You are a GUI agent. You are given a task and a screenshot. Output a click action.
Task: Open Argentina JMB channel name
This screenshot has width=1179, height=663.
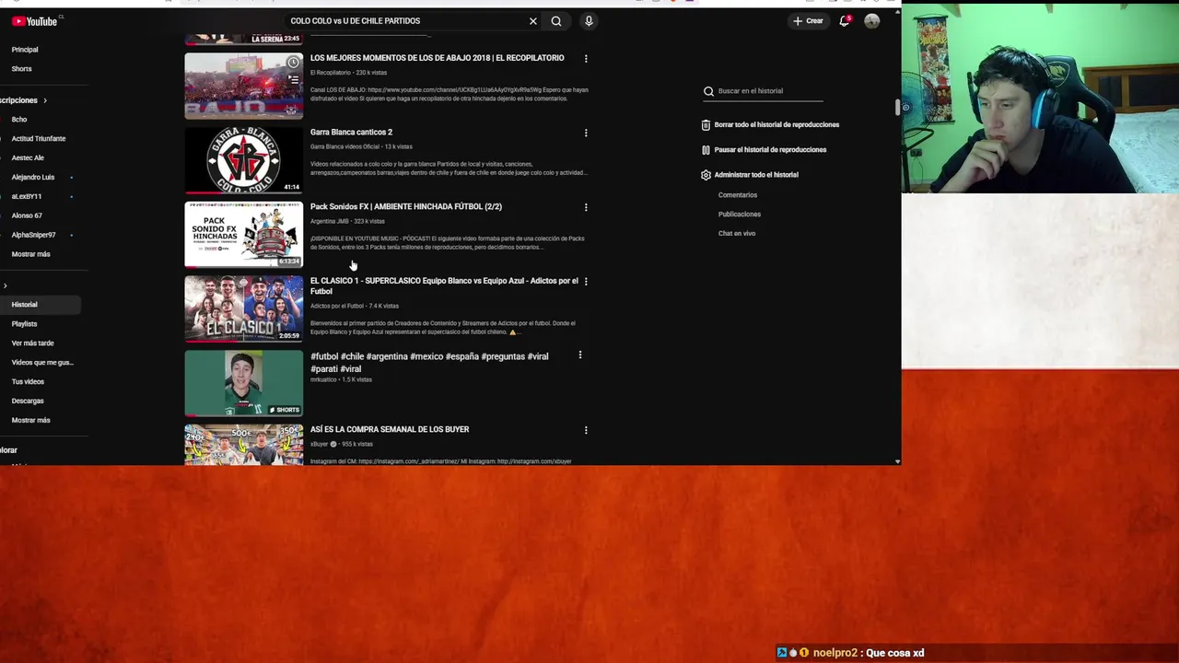(x=330, y=222)
